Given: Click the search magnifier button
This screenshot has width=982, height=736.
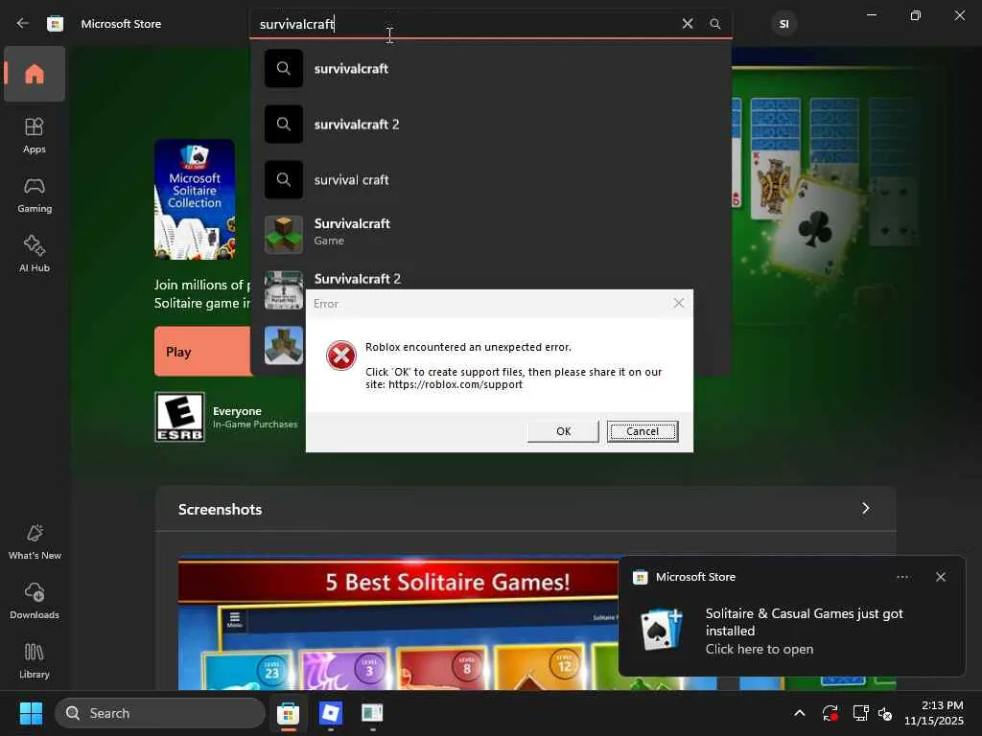Looking at the screenshot, I should [x=714, y=24].
